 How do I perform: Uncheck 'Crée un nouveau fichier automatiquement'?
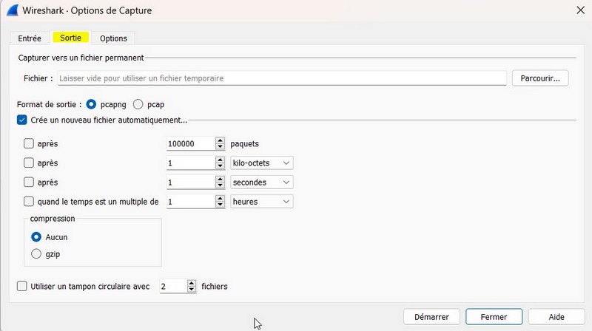click(x=22, y=120)
